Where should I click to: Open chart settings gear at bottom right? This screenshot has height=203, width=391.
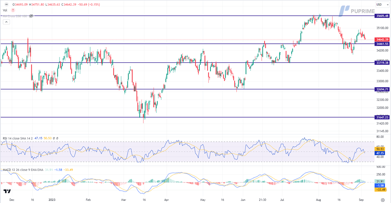(x=383, y=200)
